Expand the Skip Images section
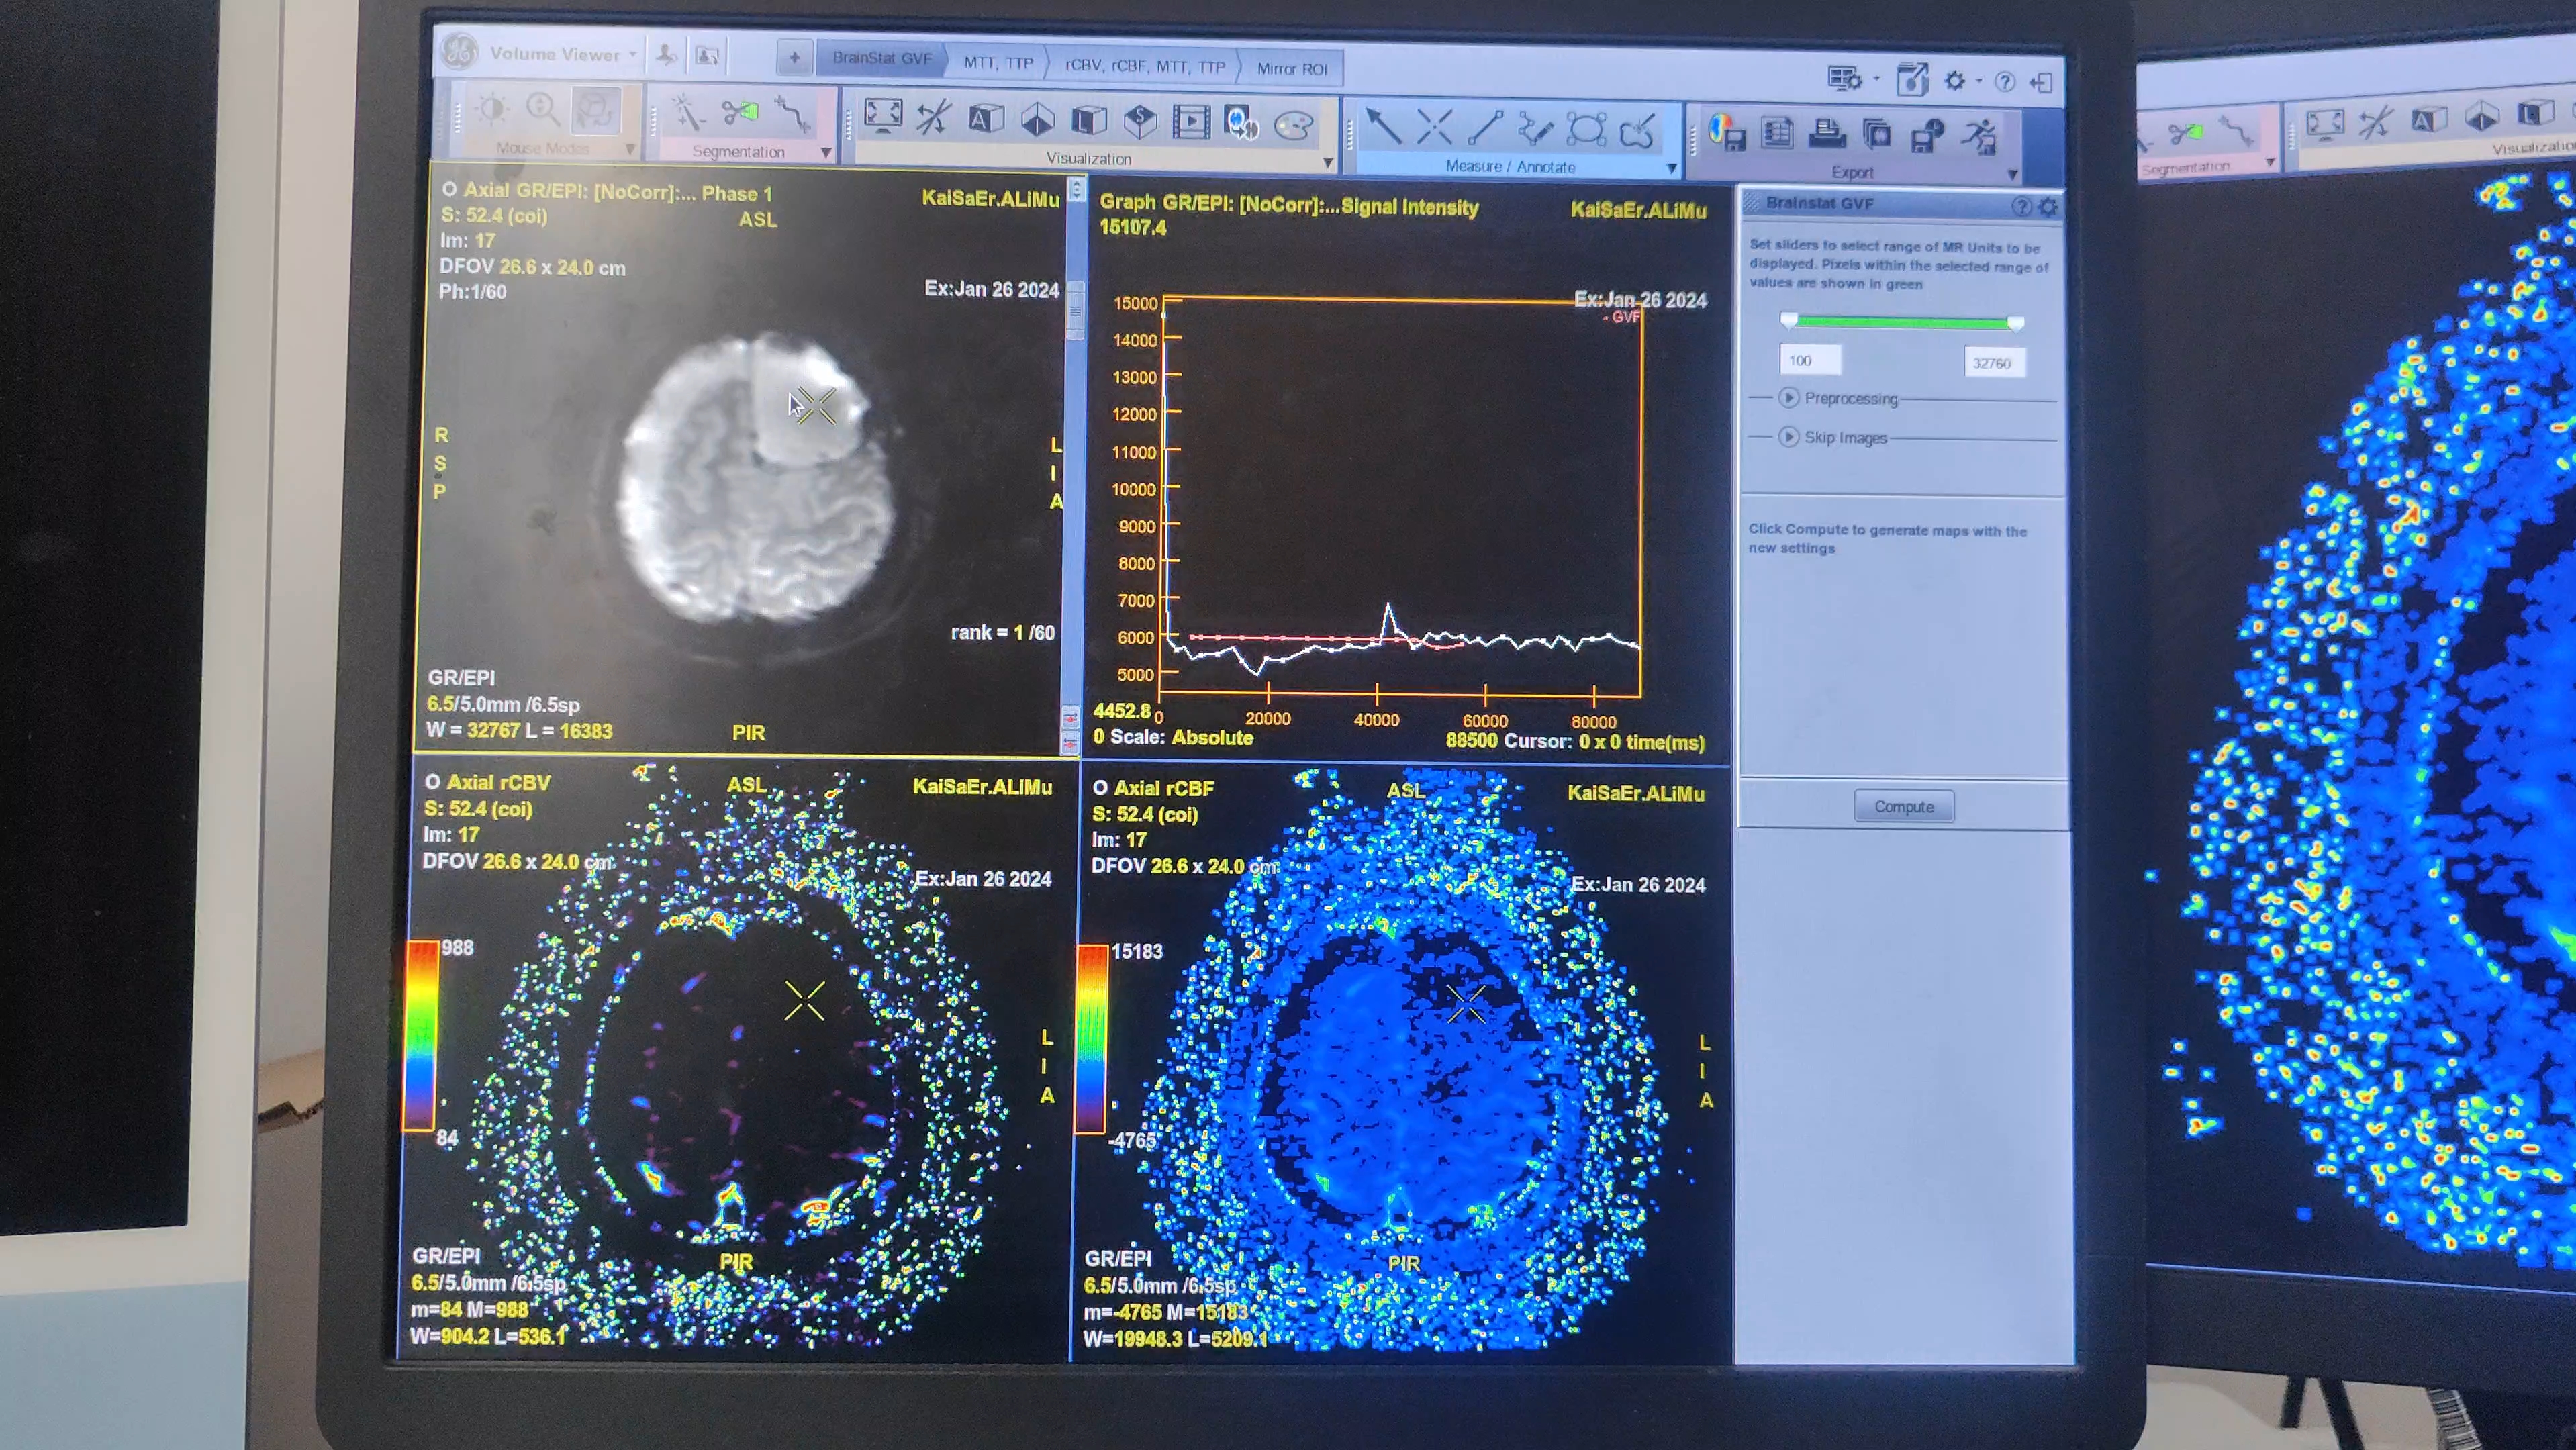 click(x=1788, y=437)
